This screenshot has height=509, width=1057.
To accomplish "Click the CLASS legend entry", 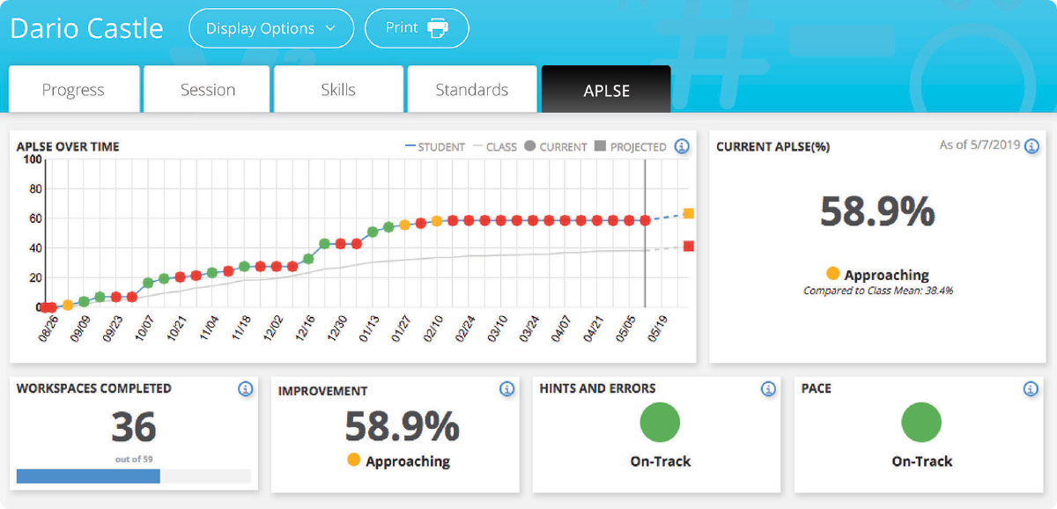I will (x=495, y=147).
